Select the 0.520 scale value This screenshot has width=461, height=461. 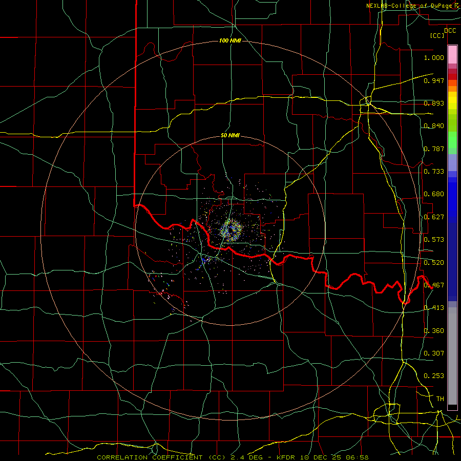click(x=434, y=263)
